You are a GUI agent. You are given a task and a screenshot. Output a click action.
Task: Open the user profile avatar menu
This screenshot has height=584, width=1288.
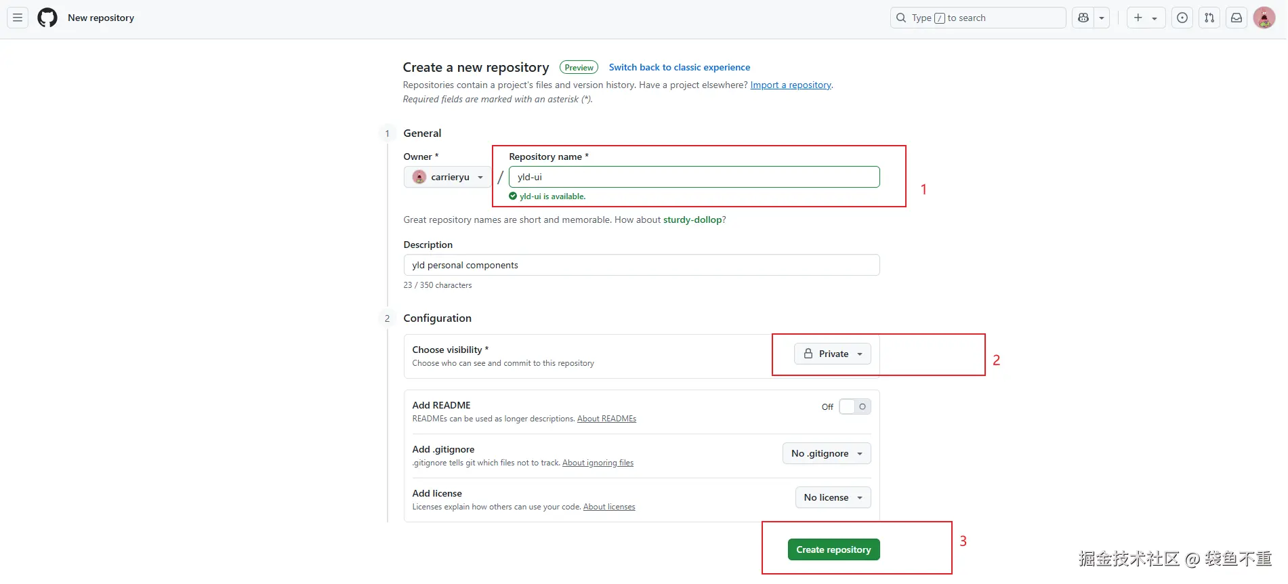[x=1264, y=18]
